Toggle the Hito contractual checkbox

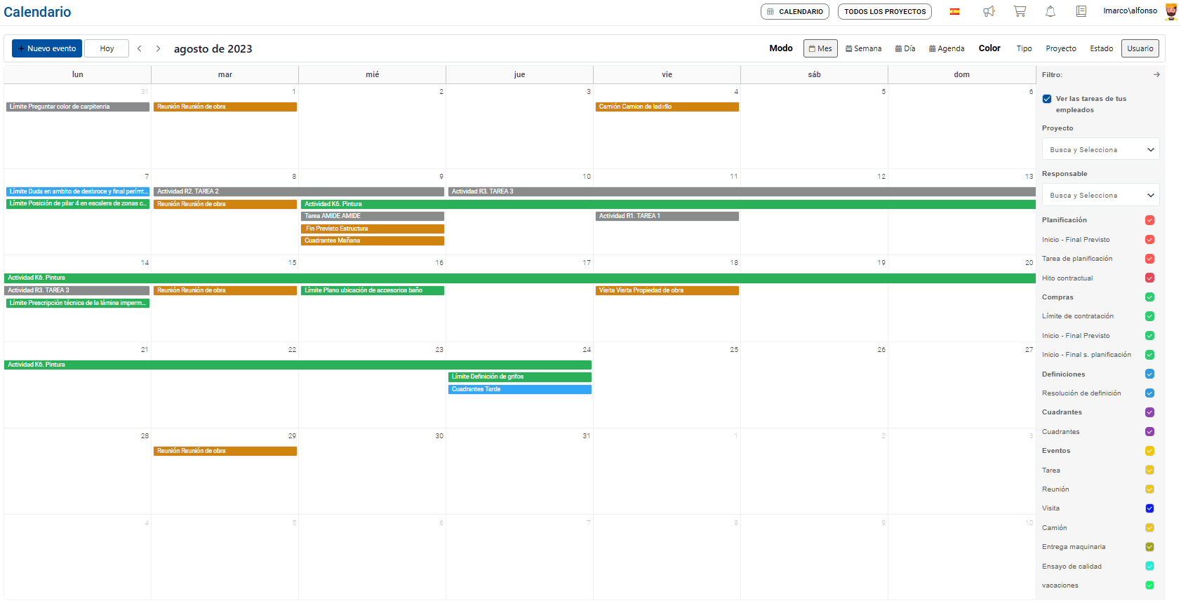tap(1149, 278)
